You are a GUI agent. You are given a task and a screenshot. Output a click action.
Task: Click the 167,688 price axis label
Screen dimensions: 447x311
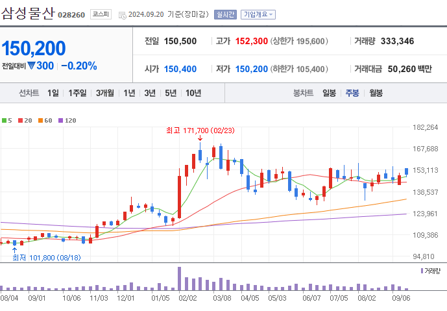(426, 149)
